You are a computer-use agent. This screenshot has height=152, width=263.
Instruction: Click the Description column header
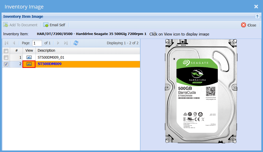tap(88, 51)
